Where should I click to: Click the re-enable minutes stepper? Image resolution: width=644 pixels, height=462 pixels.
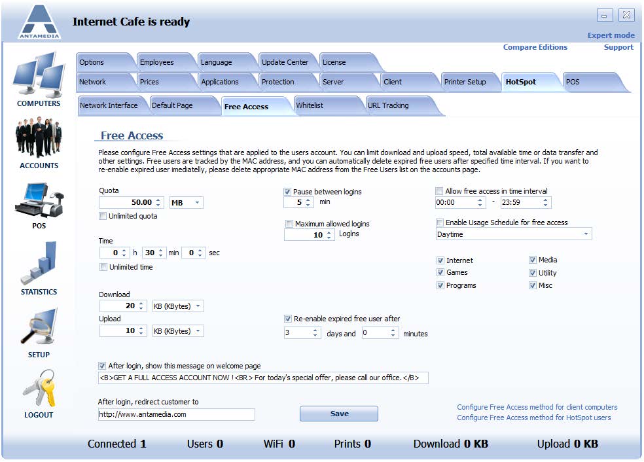(x=393, y=332)
